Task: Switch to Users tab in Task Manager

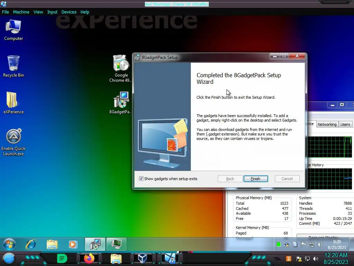Action: tap(345, 124)
